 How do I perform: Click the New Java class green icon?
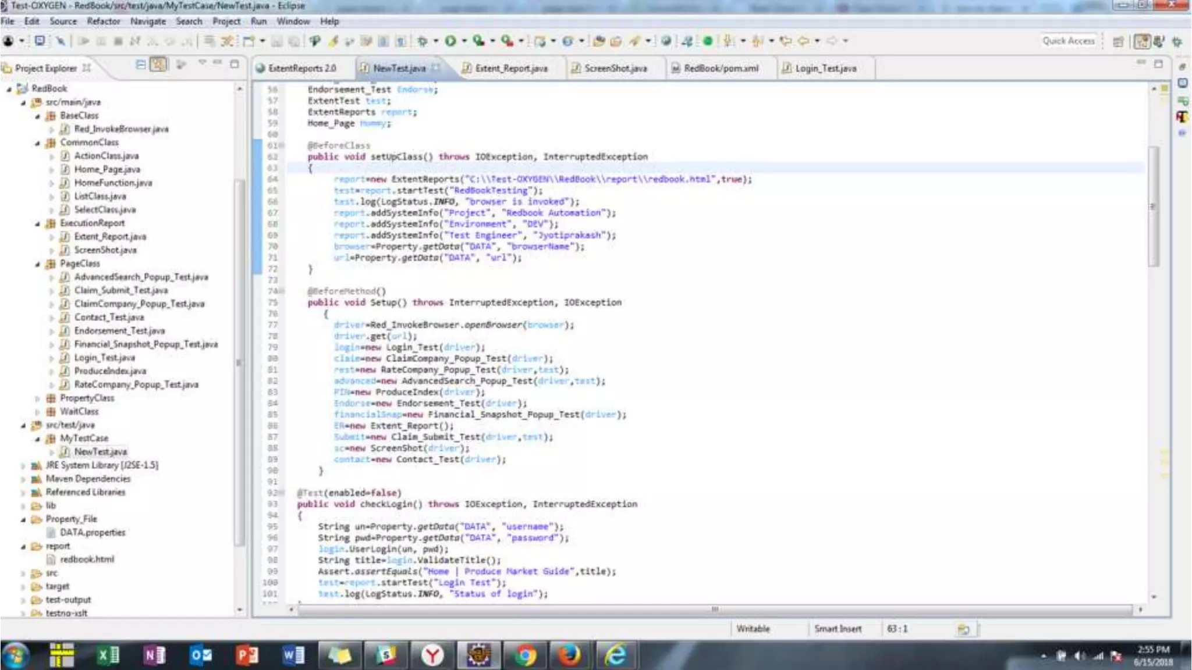pos(567,41)
